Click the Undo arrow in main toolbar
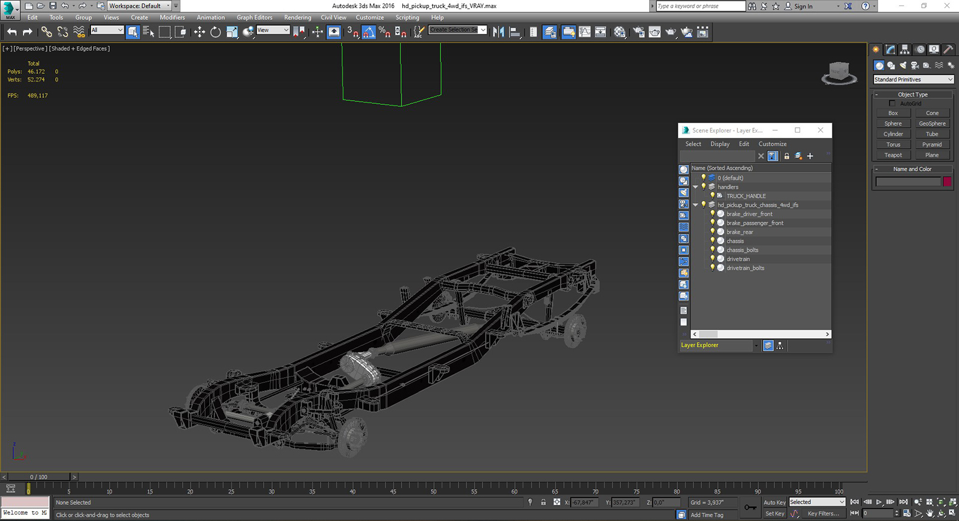This screenshot has width=959, height=521. [12, 32]
